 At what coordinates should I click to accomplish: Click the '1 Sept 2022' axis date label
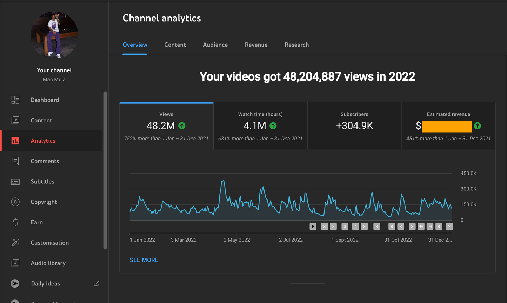345,240
